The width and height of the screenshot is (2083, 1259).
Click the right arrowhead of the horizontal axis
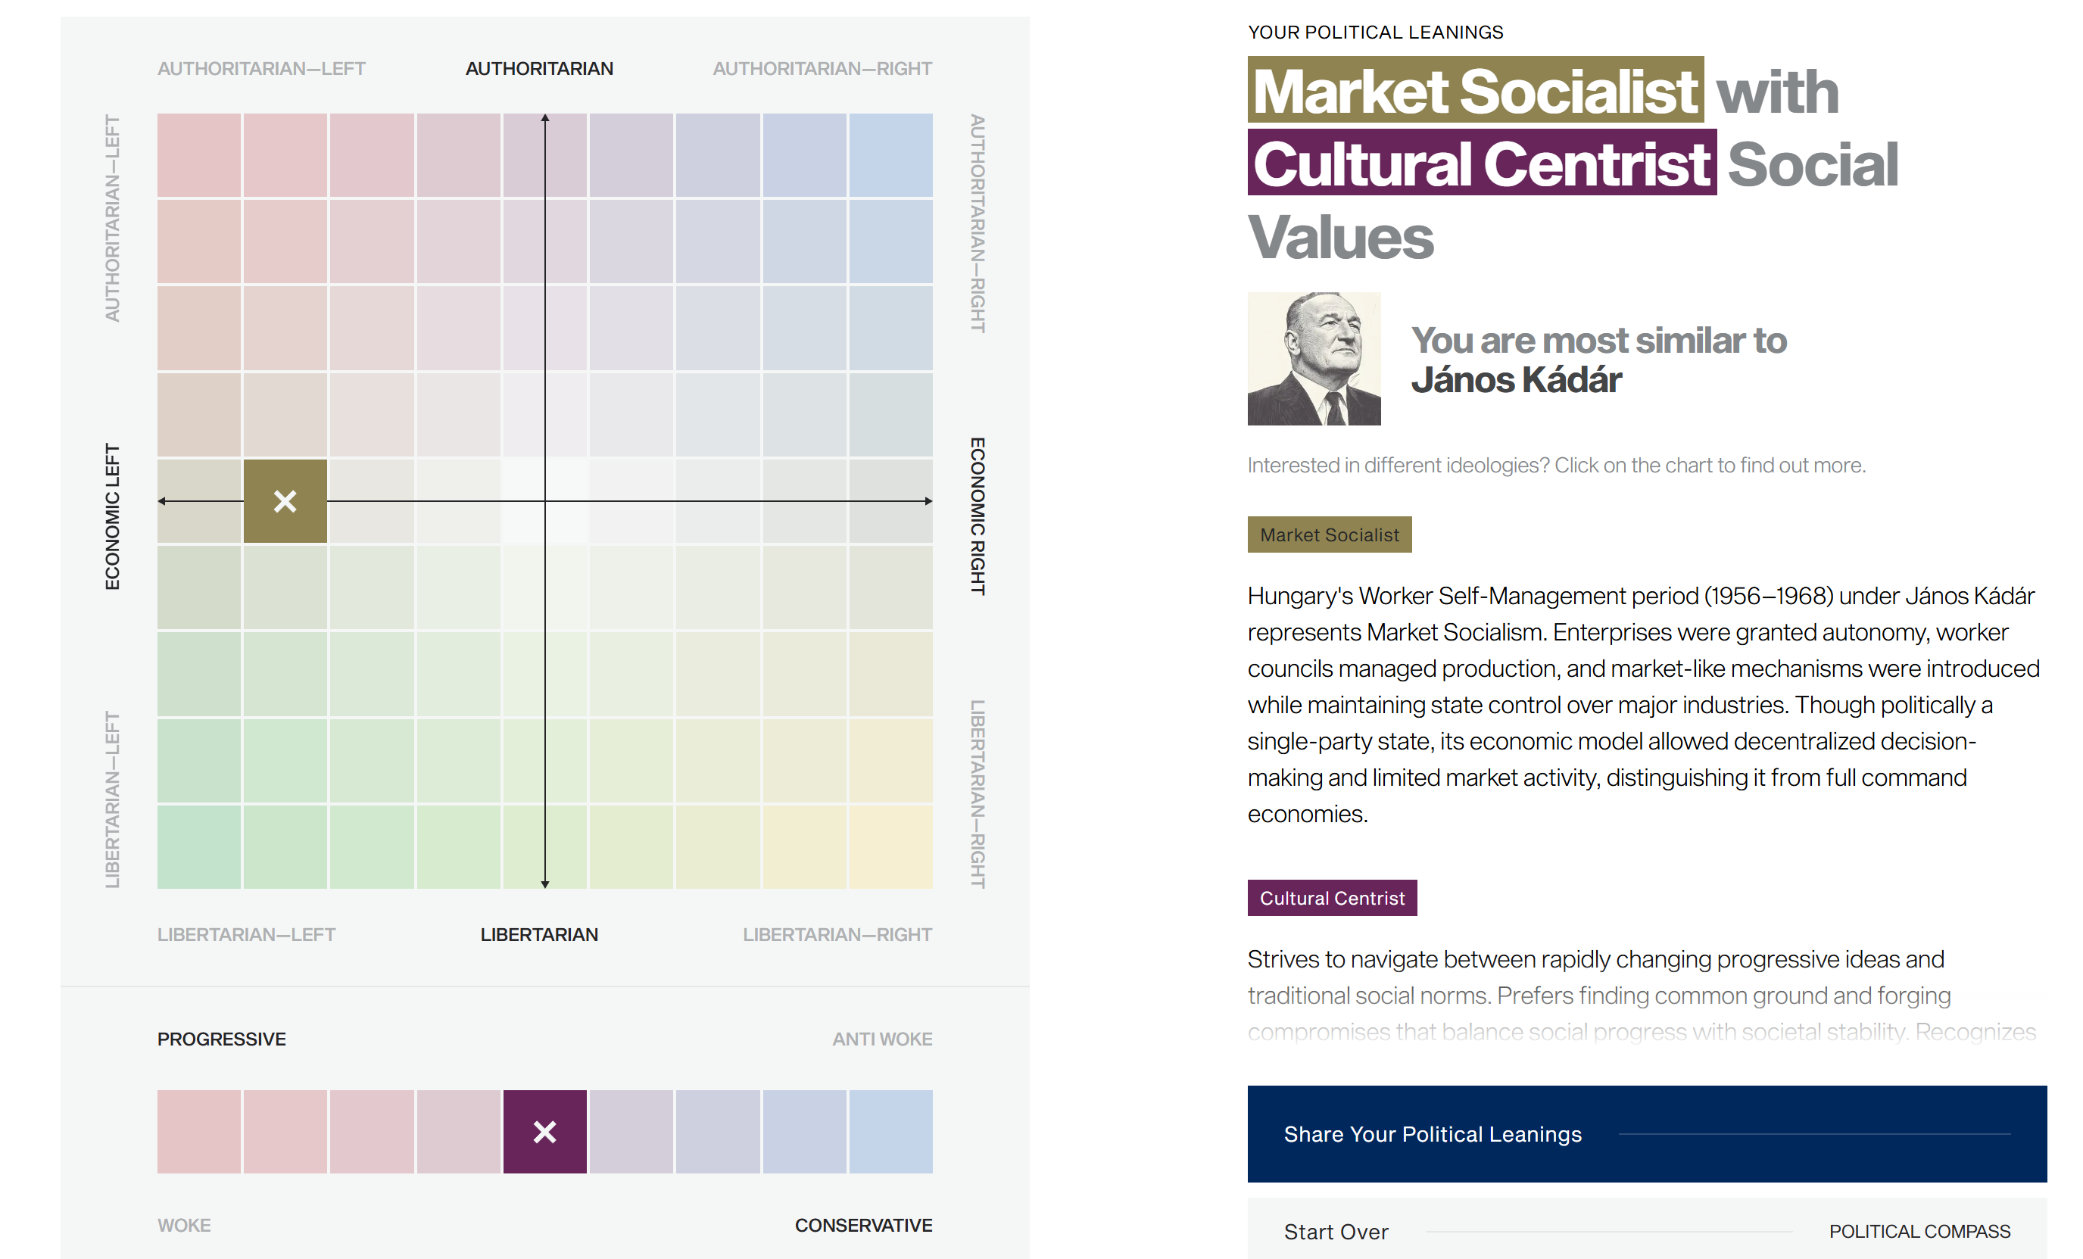click(x=928, y=501)
